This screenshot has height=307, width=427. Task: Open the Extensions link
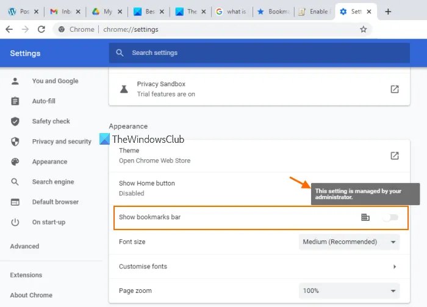(x=26, y=275)
